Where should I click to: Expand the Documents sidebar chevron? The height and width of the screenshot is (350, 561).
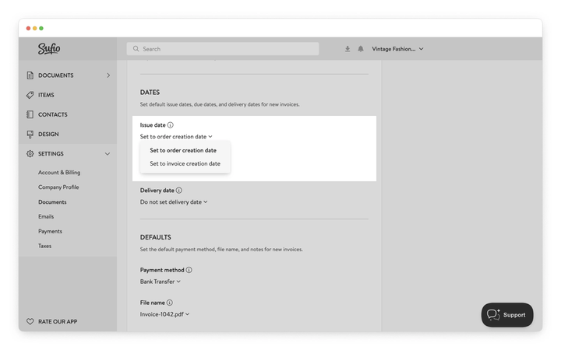pos(108,75)
